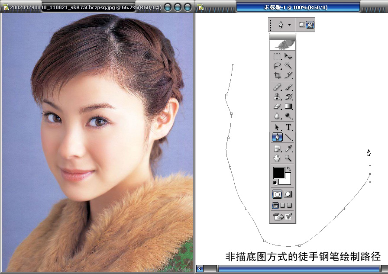The height and width of the screenshot is (274, 388).
Task: Open the foreground color swatch picker
Action: click(x=279, y=173)
